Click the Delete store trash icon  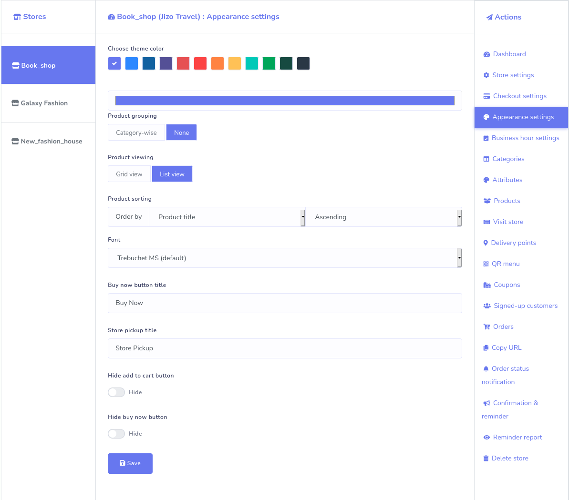pyautogui.click(x=486, y=459)
